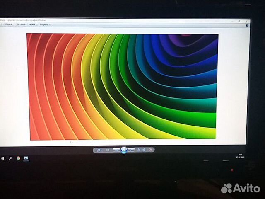
Task: Open the zoom magnifier control
Action: coord(100,150)
